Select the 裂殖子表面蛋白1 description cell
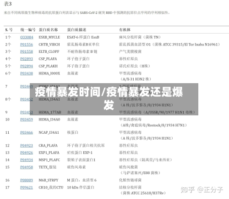This screenshot has height=199, width=229. 81,160
